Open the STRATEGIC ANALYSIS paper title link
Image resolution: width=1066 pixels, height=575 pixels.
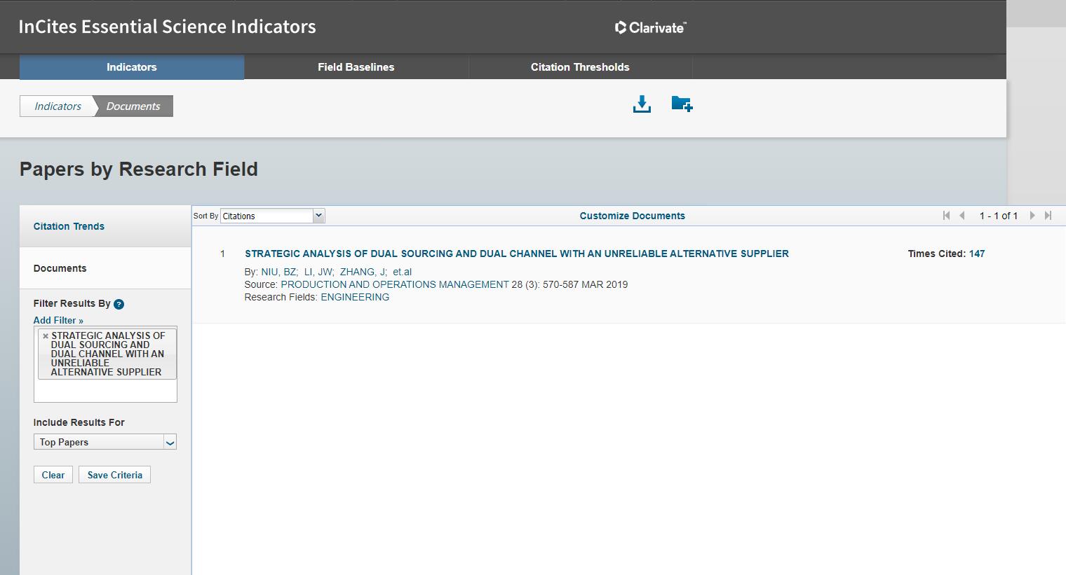(x=517, y=254)
